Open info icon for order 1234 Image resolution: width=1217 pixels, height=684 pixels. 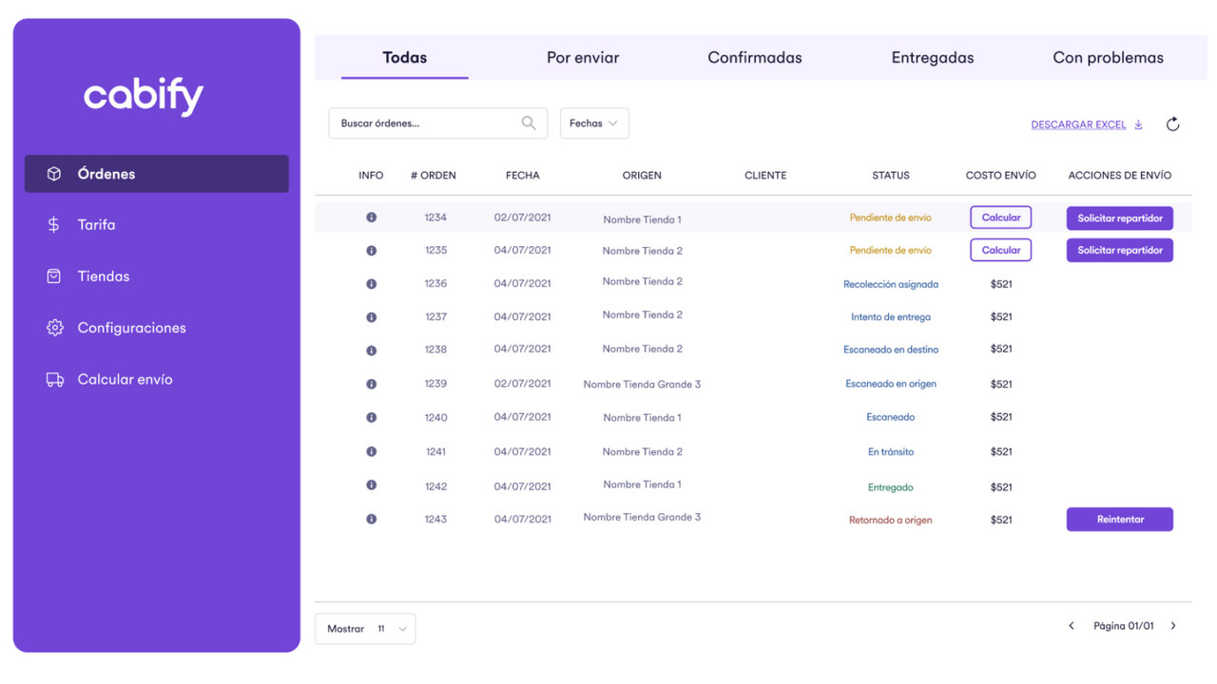tap(372, 218)
